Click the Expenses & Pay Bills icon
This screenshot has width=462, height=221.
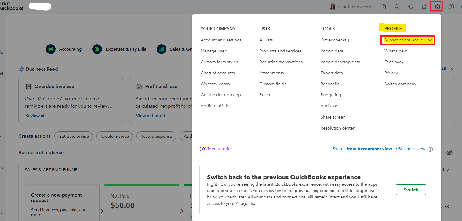coord(97,49)
